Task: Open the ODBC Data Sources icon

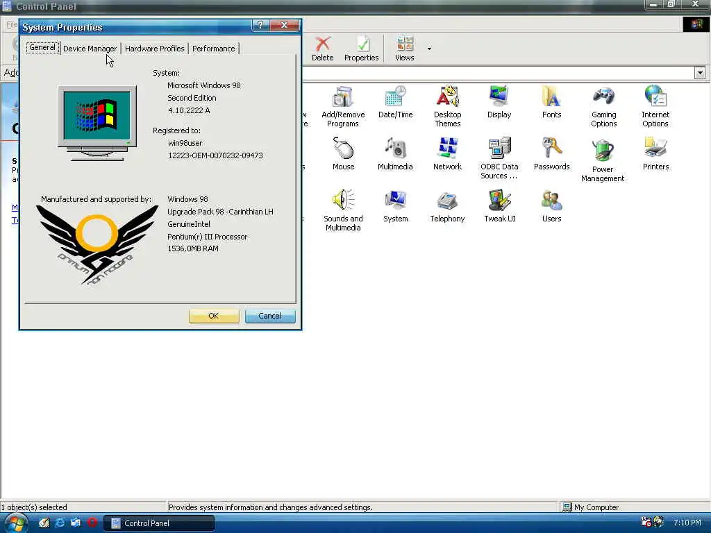Action: [x=499, y=158]
